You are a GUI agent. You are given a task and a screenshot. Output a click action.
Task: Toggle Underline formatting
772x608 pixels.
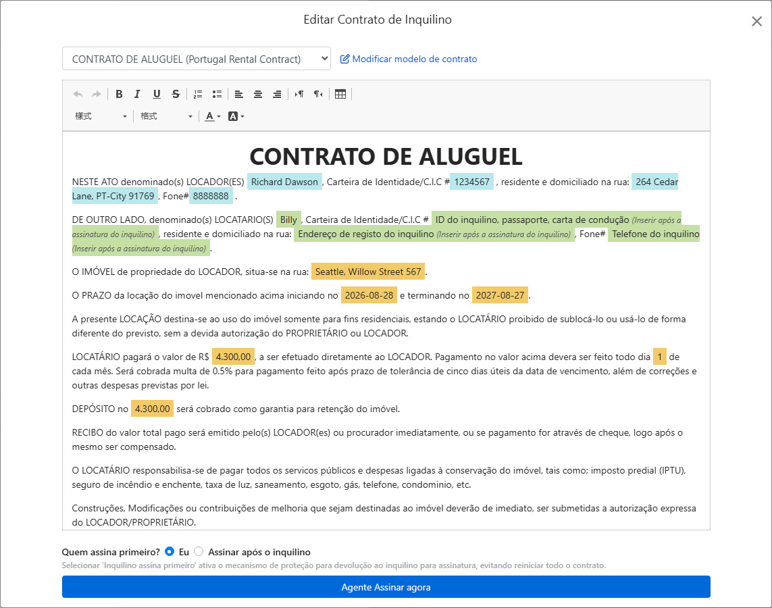pyautogui.click(x=157, y=94)
